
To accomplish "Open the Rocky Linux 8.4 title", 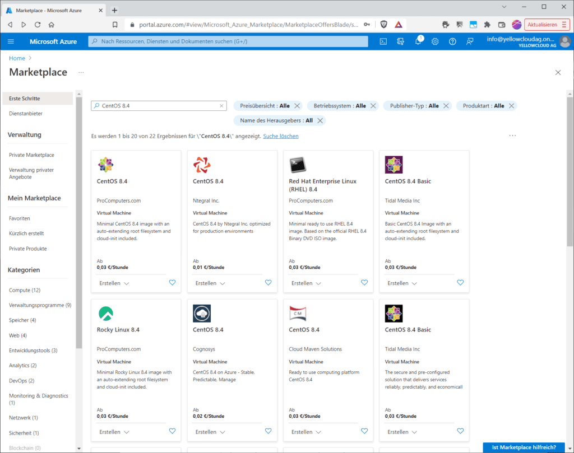I will 118,329.
